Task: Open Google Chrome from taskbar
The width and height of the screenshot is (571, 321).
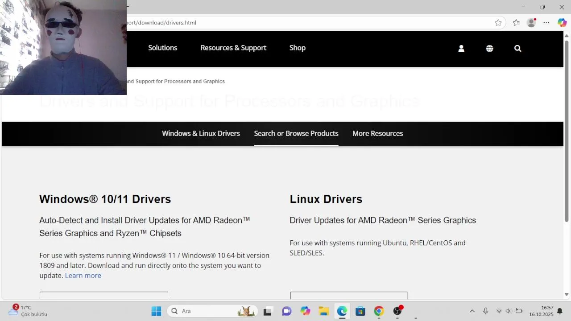Action: pyautogui.click(x=379, y=311)
